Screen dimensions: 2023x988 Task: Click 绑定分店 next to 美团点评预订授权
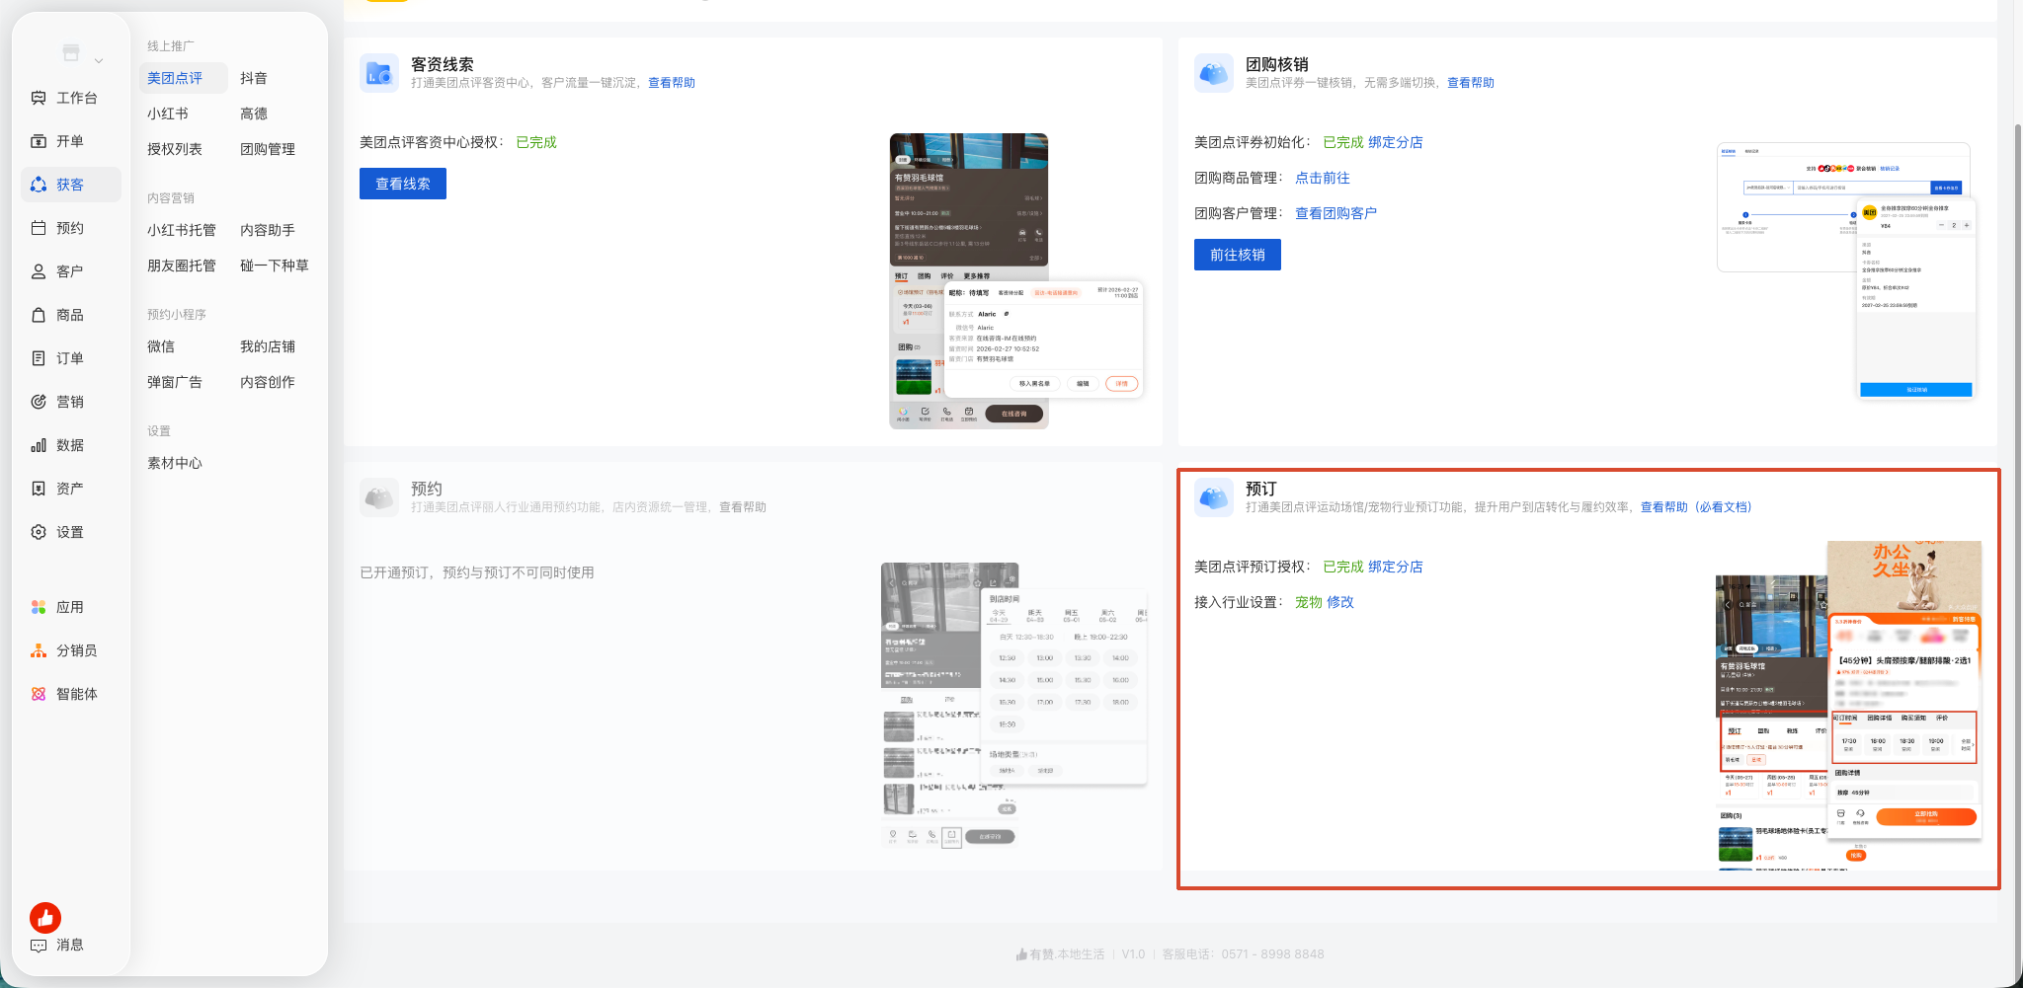[1396, 567]
